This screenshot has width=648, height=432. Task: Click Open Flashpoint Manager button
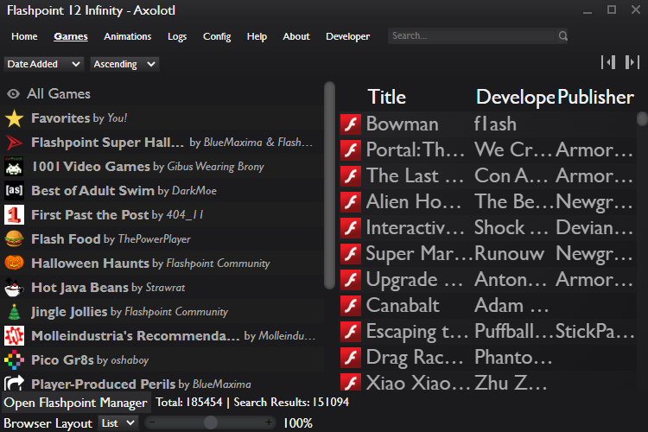point(75,403)
